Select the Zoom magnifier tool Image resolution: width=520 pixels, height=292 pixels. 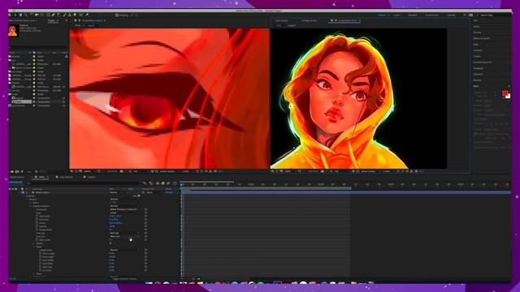(26, 15)
